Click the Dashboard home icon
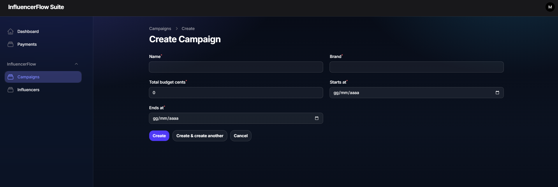 pos(10,31)
